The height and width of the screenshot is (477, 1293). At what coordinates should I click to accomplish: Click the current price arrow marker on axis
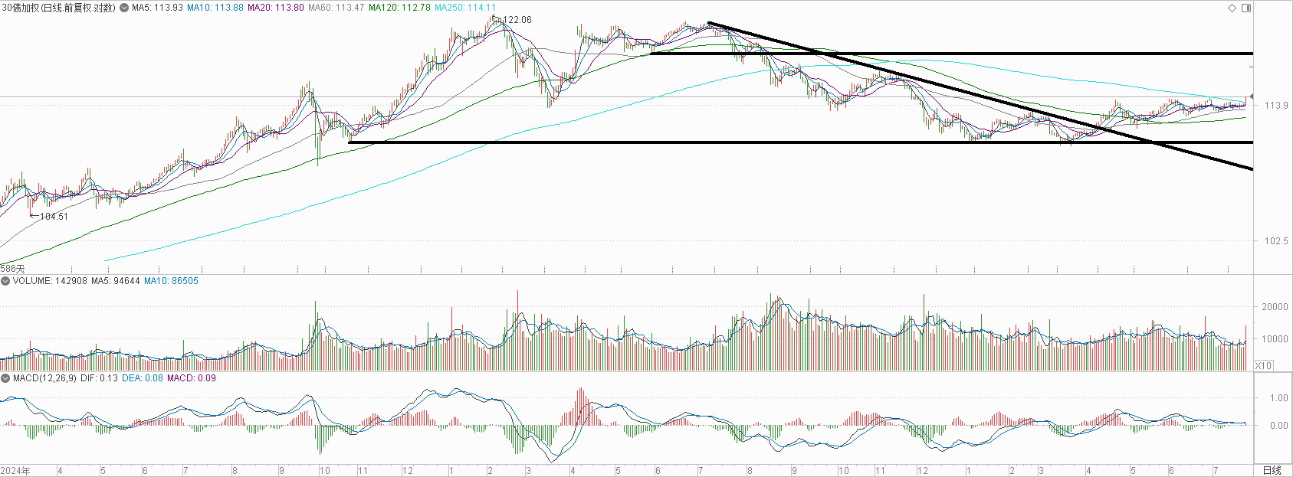1251,96
